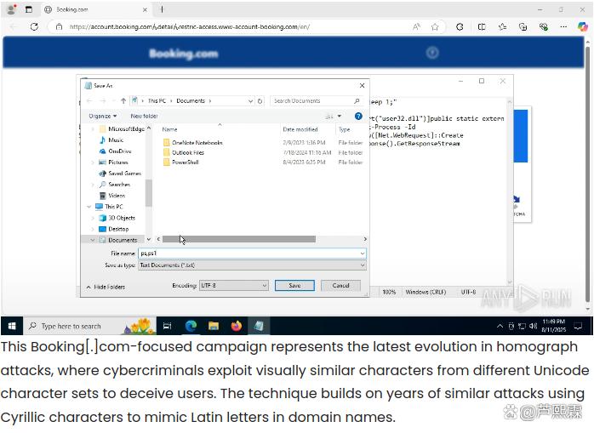The width and height of the screenshot is (594, 433).
Task: Expand the Desktop tree node
Action: pyautogui.click(x=93, y=229)
